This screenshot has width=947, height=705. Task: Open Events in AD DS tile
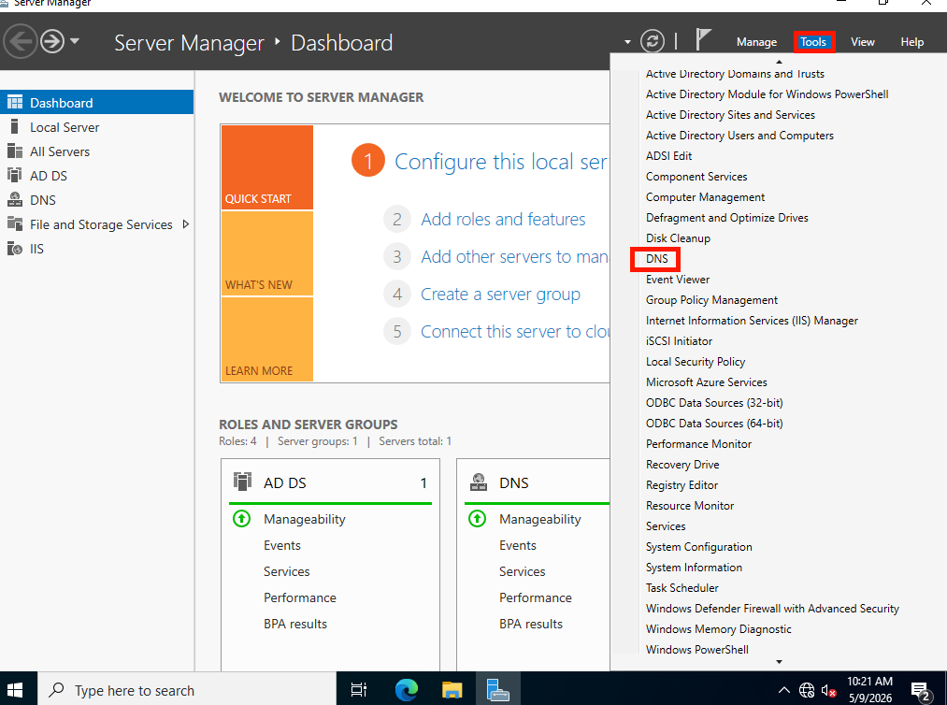click(281, 545)
